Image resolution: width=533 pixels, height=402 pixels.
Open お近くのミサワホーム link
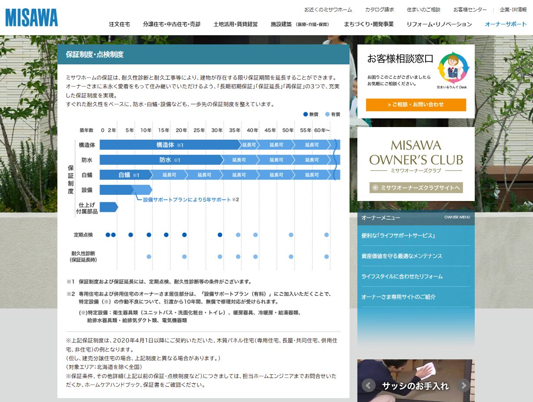(x=328, y=10)
